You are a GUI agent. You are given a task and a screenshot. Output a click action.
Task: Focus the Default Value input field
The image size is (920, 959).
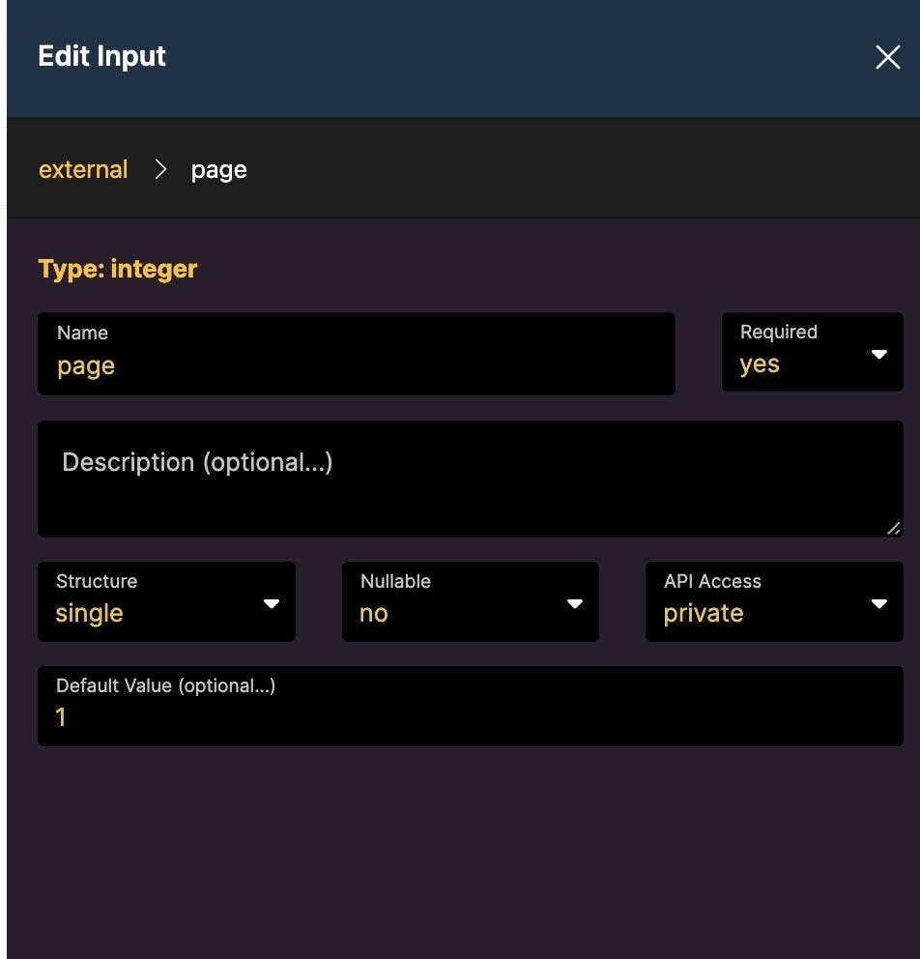pyautogui.click(x=470, y=717)
